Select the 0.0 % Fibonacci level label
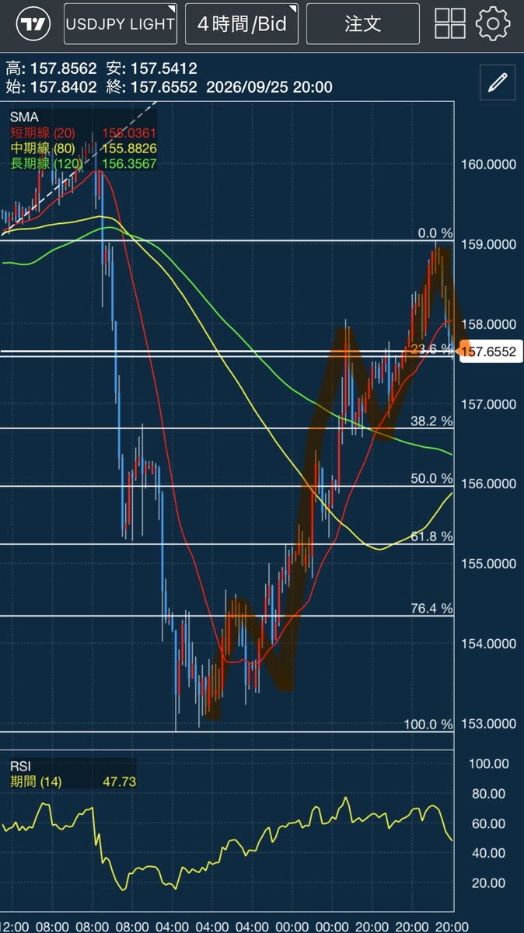This screenshot has width=524, height=933. 435,232
